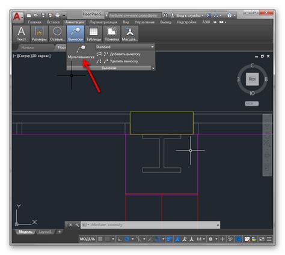
Task: Open the help question mark icon
Action: [x=230, y=16]
